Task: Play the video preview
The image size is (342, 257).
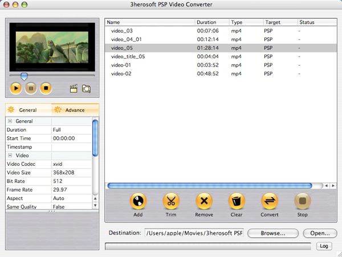Action: click(17, 88)
